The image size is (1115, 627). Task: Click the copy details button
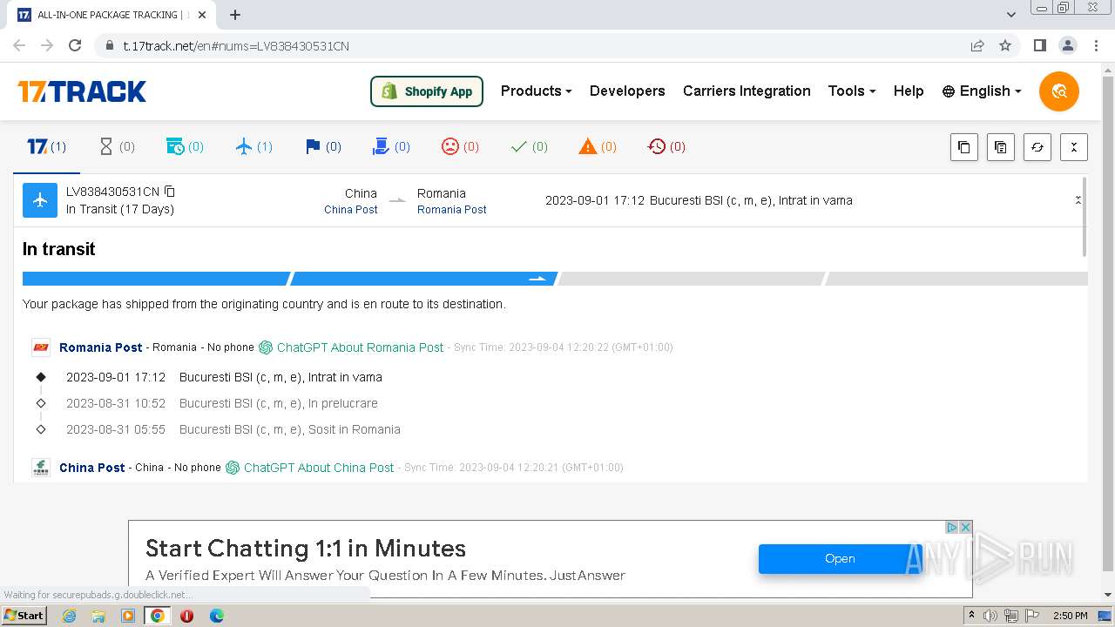click(x=1000, y=147)
